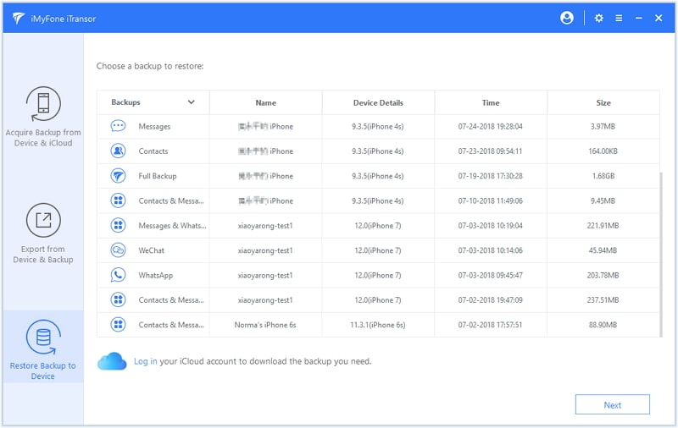Click the Log in link for iCloud
This screenshot has width=678, height=428.
[145, 361]
